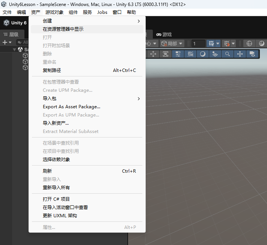Open the grid visibility axis dropdown arrow
This screenshot has width=267, height=245.
pyautogui.click(x=218, y=43)
